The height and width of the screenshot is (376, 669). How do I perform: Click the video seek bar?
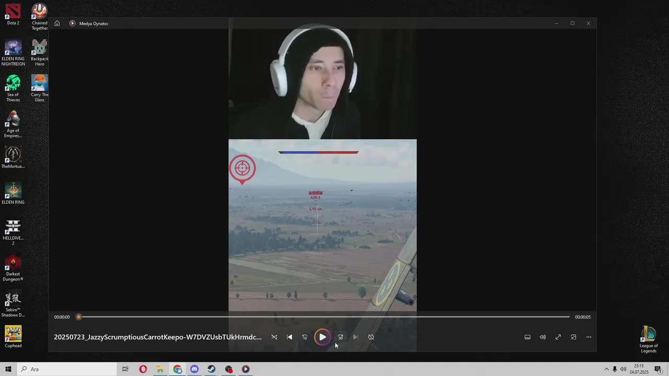(x=324, y=317)
